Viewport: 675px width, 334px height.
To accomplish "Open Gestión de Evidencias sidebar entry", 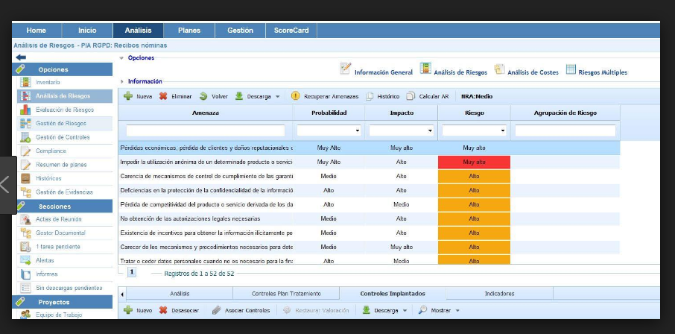I will (x=65, y=192).
